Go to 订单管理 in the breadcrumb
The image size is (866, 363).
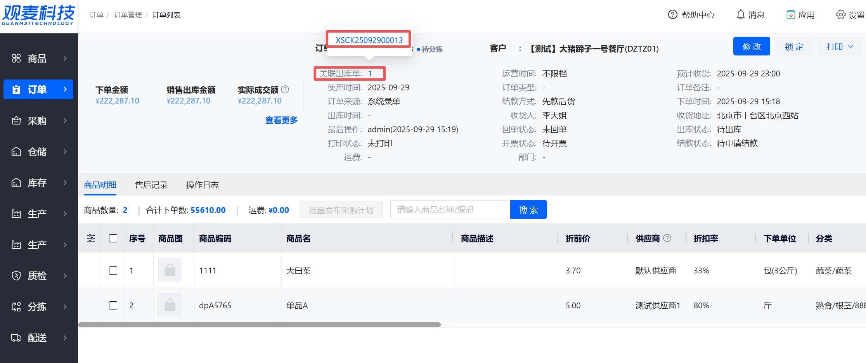[x=128, y=15]
